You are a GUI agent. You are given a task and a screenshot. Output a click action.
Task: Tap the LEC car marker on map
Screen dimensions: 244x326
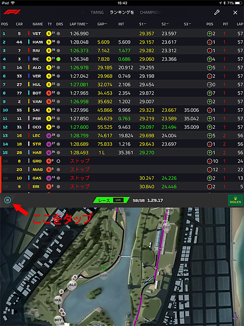click(x=166, y=227)
